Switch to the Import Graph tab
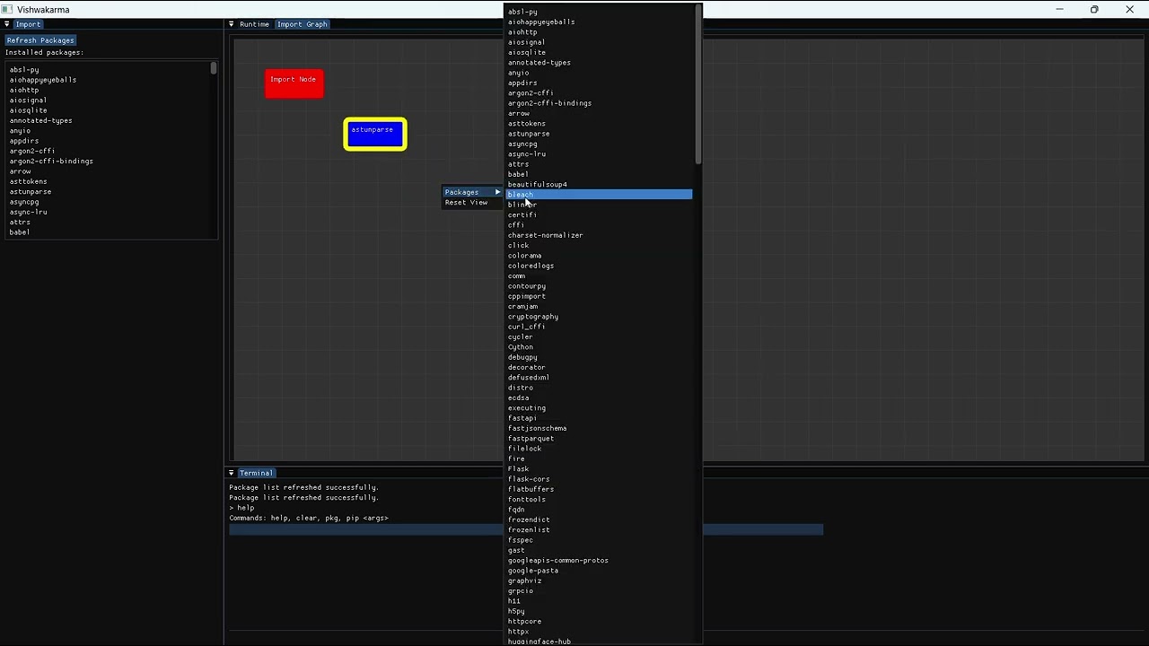This screenshot has height=646, width=1149. pyautogui.click(x=302, y=24)
